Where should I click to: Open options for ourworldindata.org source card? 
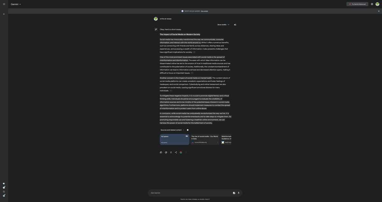tap(218, 143)
